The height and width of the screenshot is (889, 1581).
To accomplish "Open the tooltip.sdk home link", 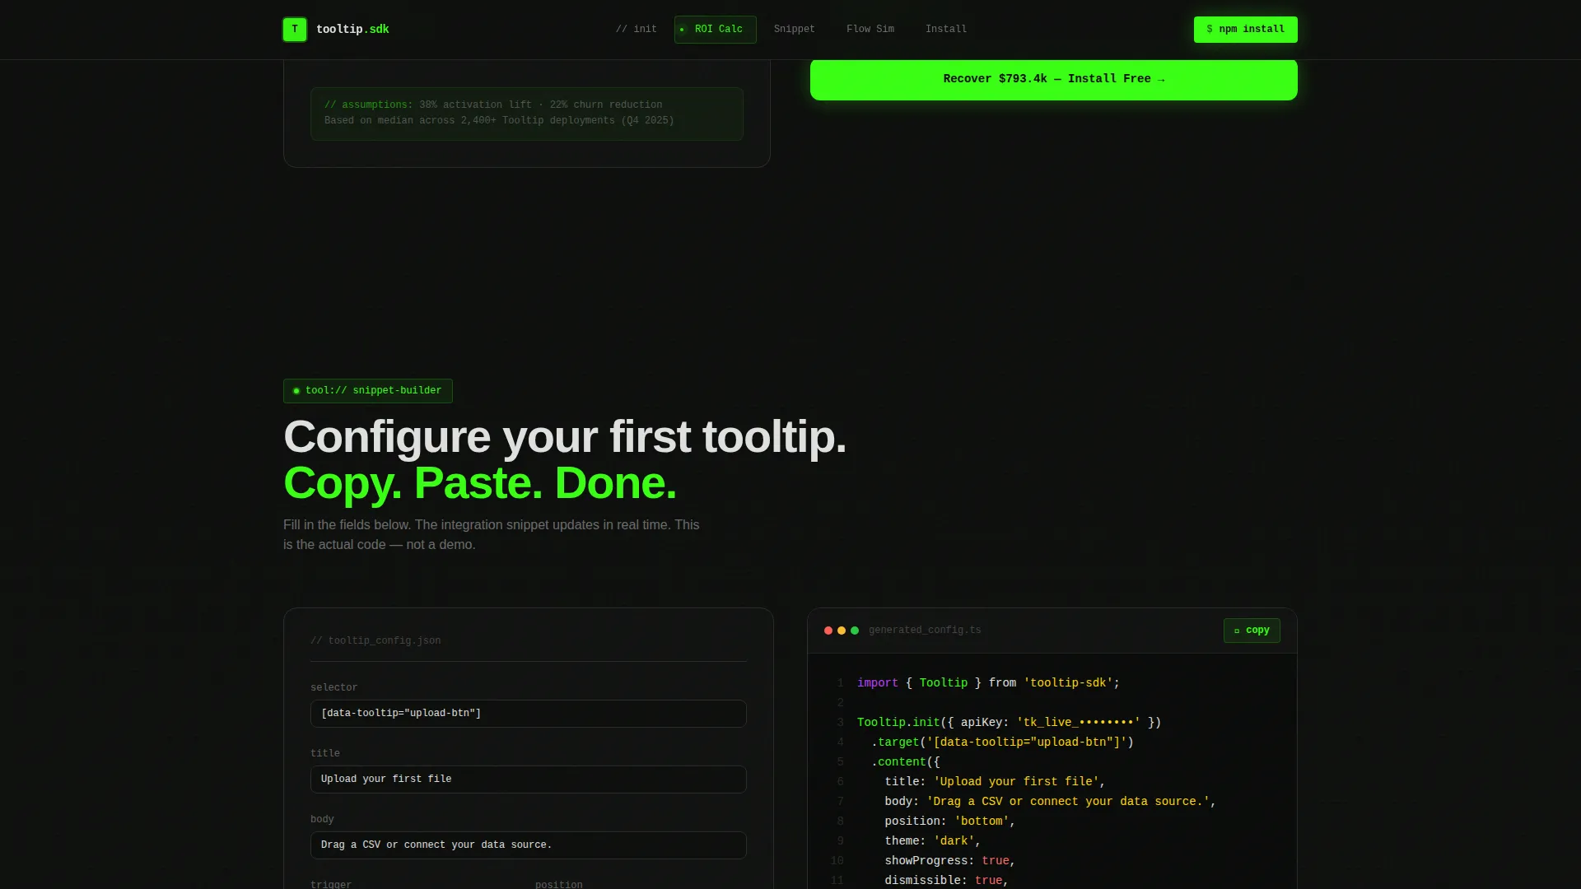I will click(x=352, y=30).
